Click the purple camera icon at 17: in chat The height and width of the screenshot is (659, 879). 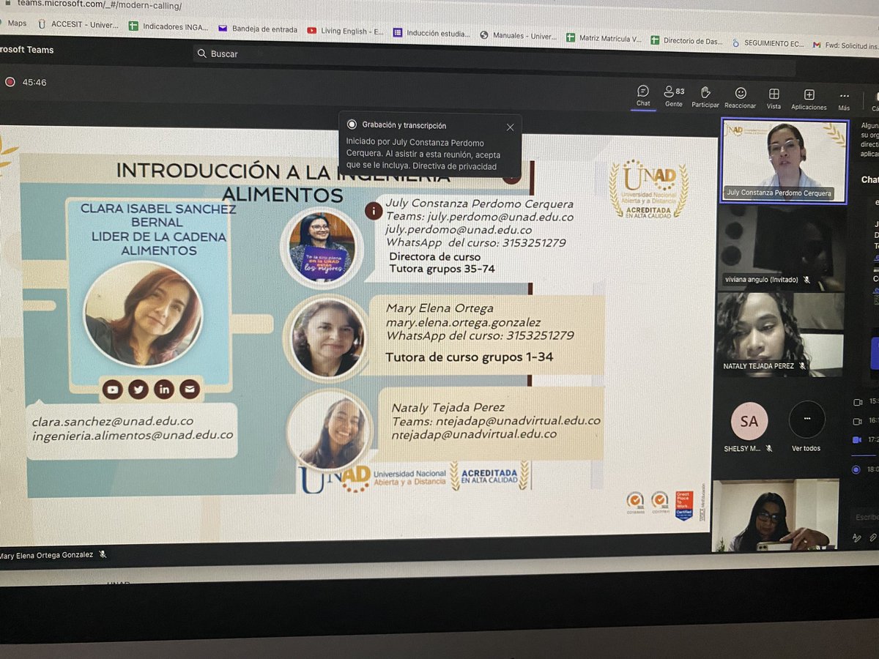(x=858, y=440)
